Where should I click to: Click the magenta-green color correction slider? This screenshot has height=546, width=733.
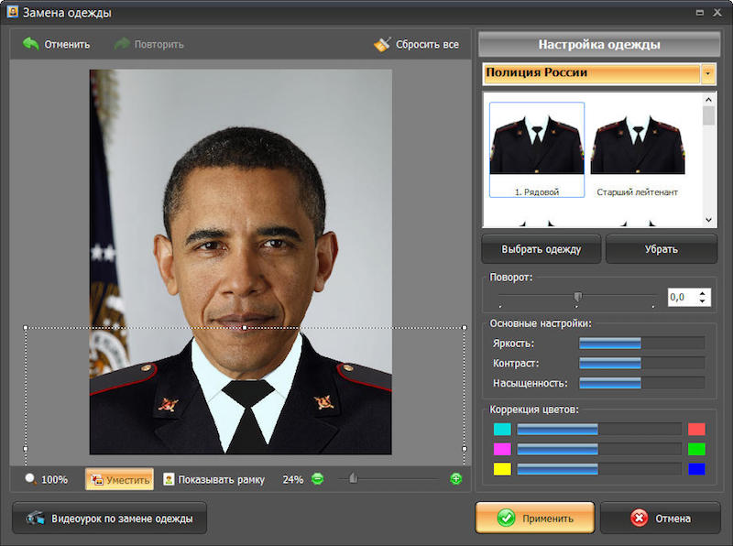(599, 449)
